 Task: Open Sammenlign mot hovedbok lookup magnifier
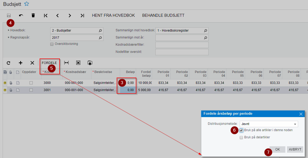205,30
